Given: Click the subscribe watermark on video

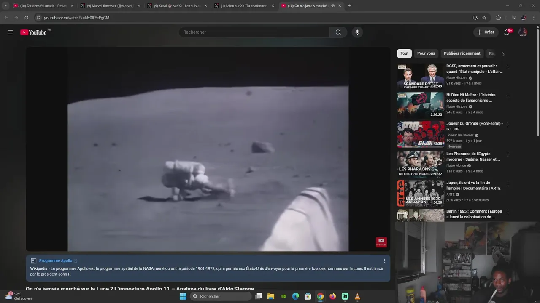Looking at the screenshot, I should click(381, 242).
